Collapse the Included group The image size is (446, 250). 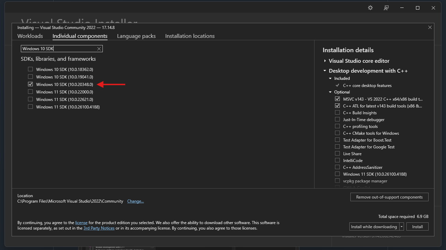330,78
